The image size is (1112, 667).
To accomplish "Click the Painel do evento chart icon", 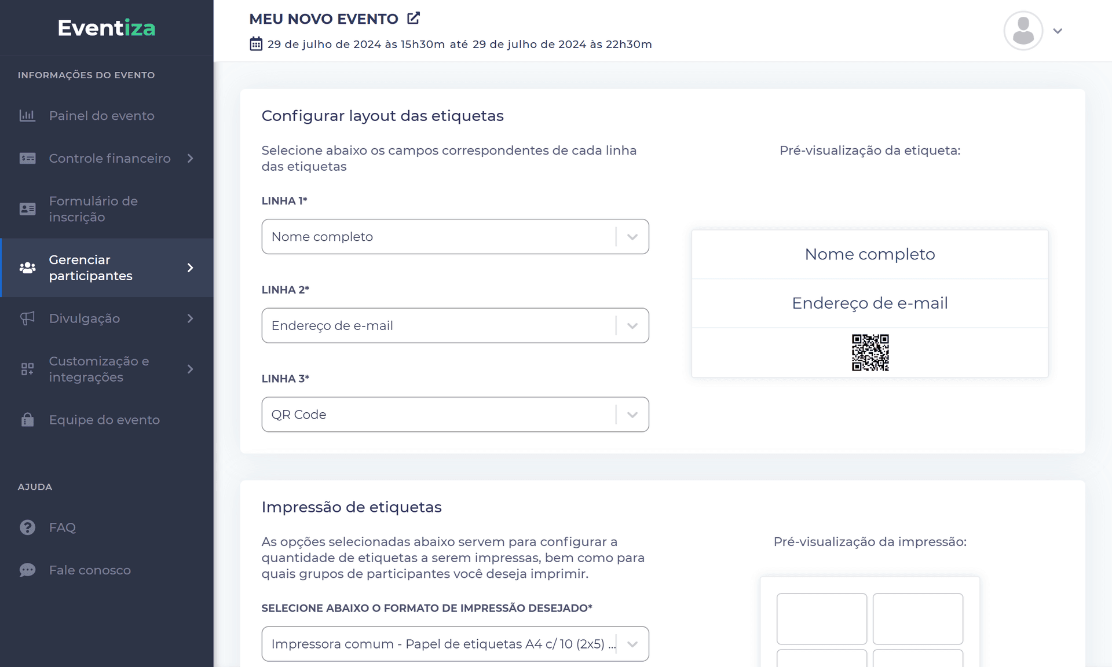I will [x=27, y=116].
